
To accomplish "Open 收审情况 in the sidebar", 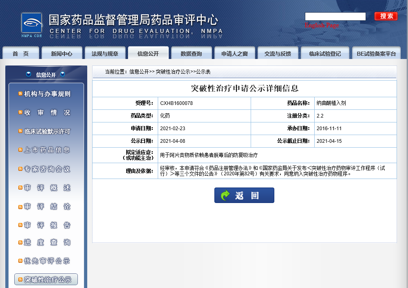I will click(x=47, y=112).
